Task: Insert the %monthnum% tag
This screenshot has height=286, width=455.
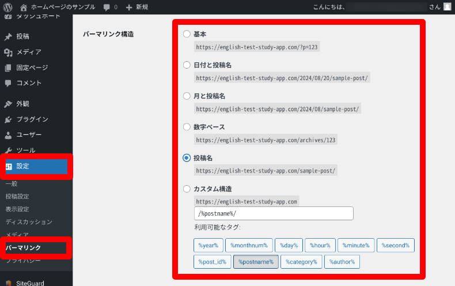Action: (249, 245)
